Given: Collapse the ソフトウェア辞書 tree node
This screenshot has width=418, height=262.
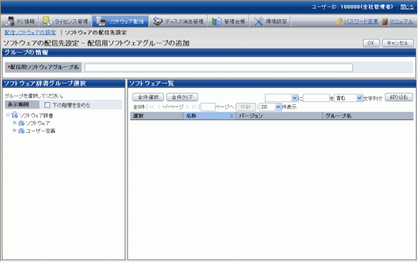Looking at the screenshot, I should 8,115.
